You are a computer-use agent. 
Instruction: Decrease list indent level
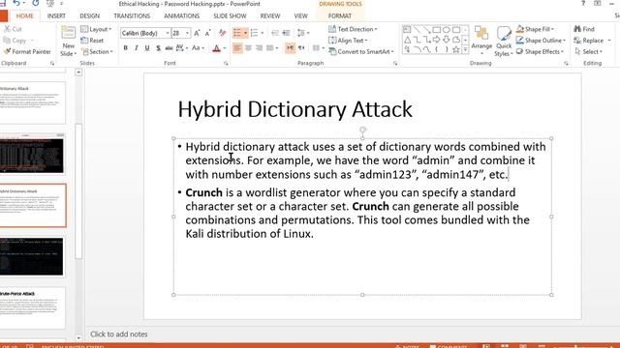[275, 33]
